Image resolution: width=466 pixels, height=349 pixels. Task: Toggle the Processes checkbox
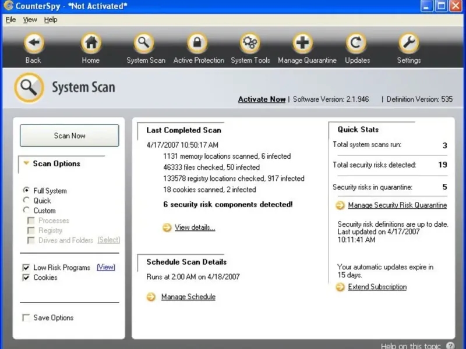coord(31,220)
